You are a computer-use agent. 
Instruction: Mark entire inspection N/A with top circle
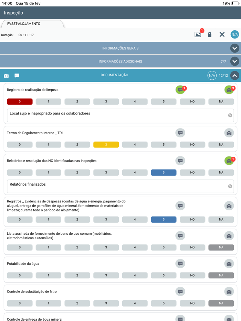[235, 34]
